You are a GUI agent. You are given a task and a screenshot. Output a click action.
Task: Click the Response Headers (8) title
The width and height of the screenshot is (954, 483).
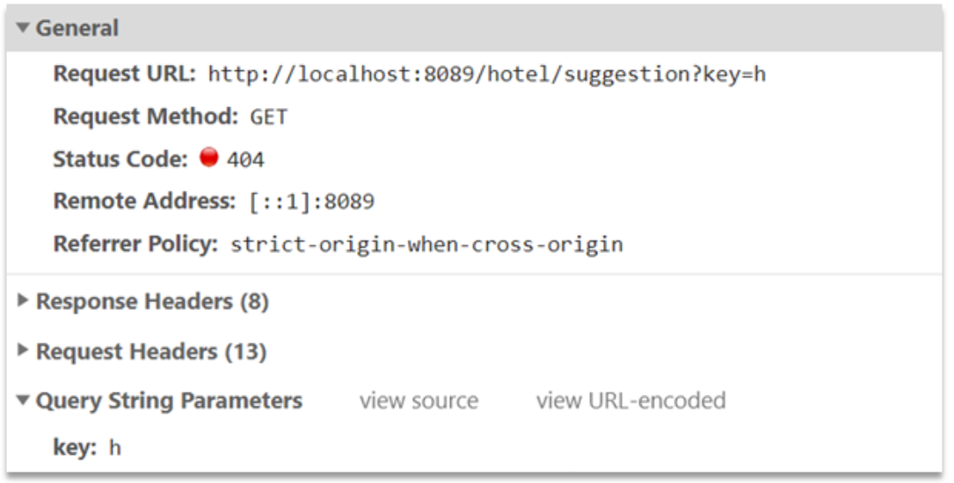pos(152,301)
